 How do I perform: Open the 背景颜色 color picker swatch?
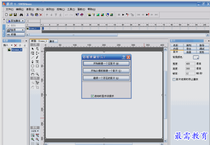196,57
